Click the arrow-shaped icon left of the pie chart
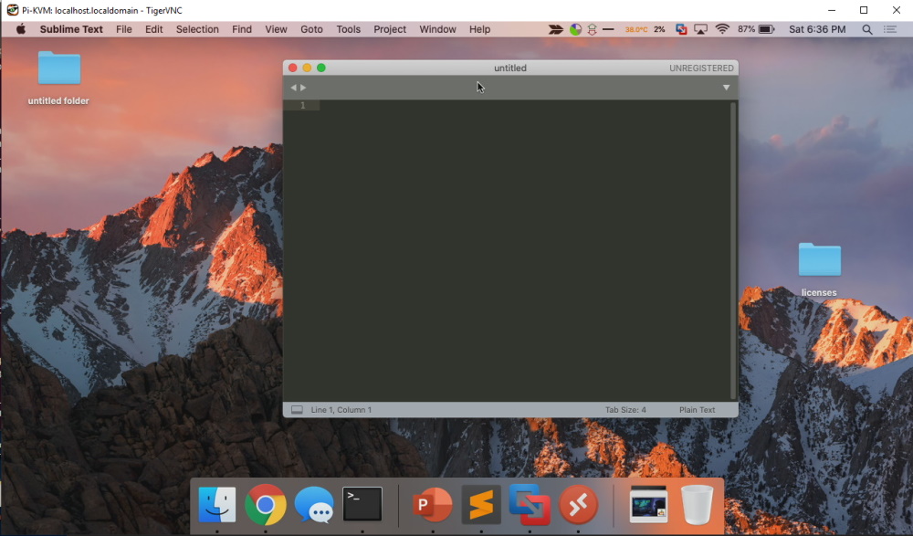This screenshot has height=536, width=913. pyautogui.click(x=555, y=29)
